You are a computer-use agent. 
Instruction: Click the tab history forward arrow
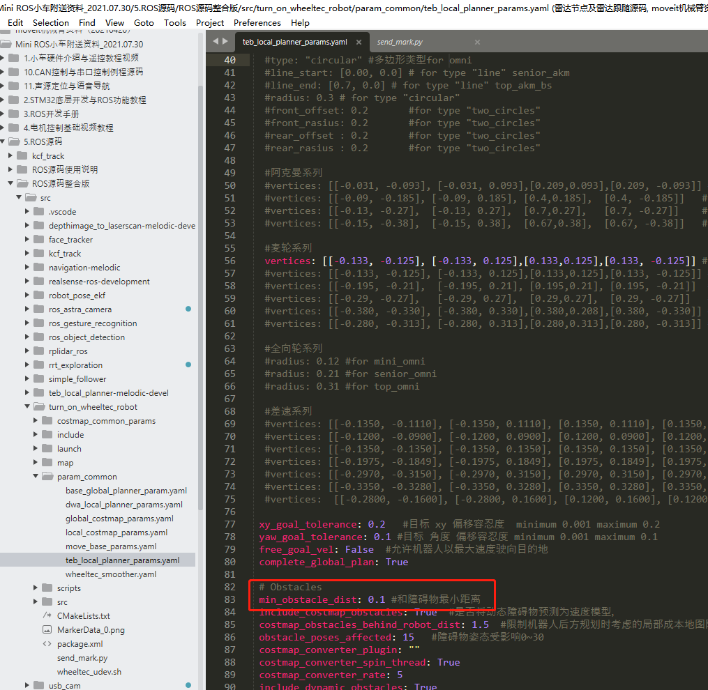(225, 42)
